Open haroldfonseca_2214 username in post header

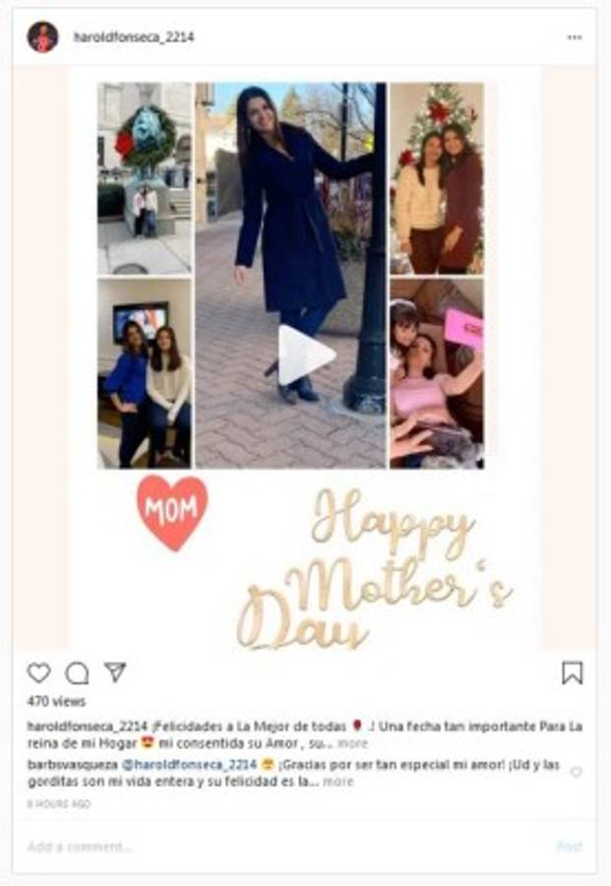[x=134, y=37]
